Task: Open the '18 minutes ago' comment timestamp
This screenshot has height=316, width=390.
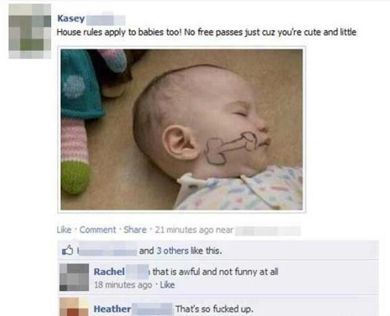Action: tap(123, 285)
